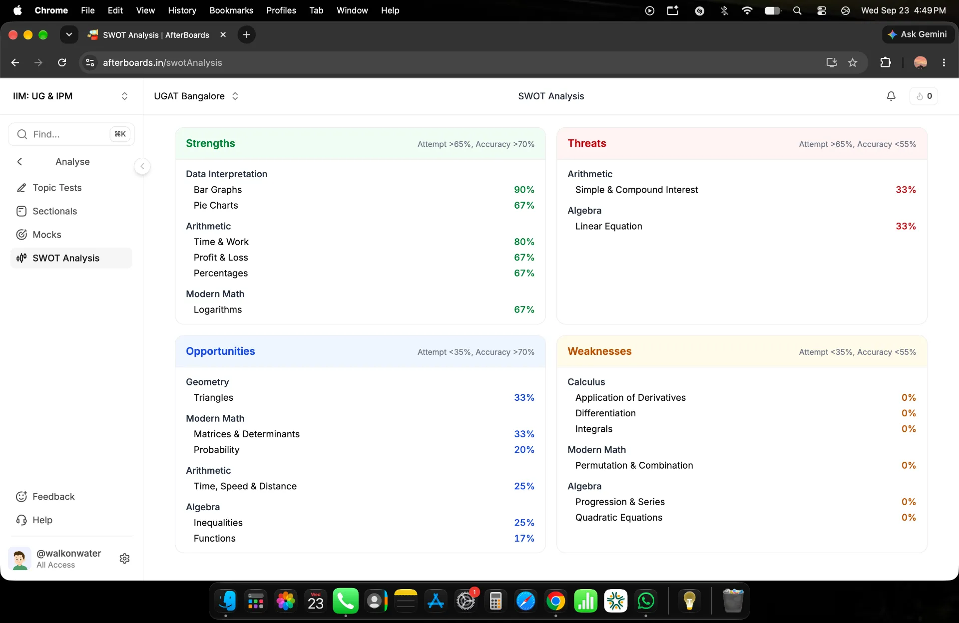
Task: Reload the SWOT Analysis page
Action: coord(62,62)
